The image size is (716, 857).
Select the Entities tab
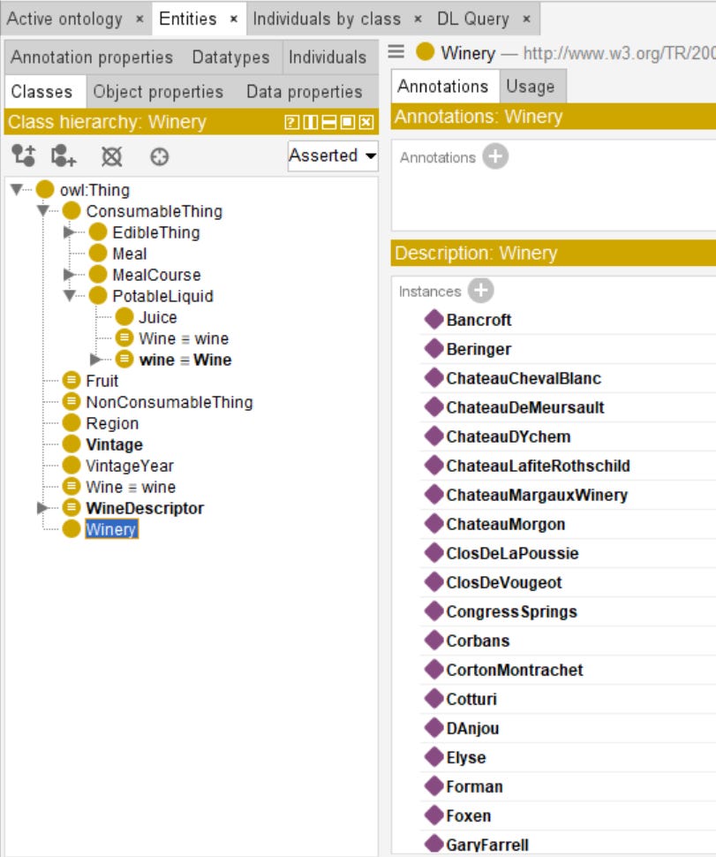(188, 19)
